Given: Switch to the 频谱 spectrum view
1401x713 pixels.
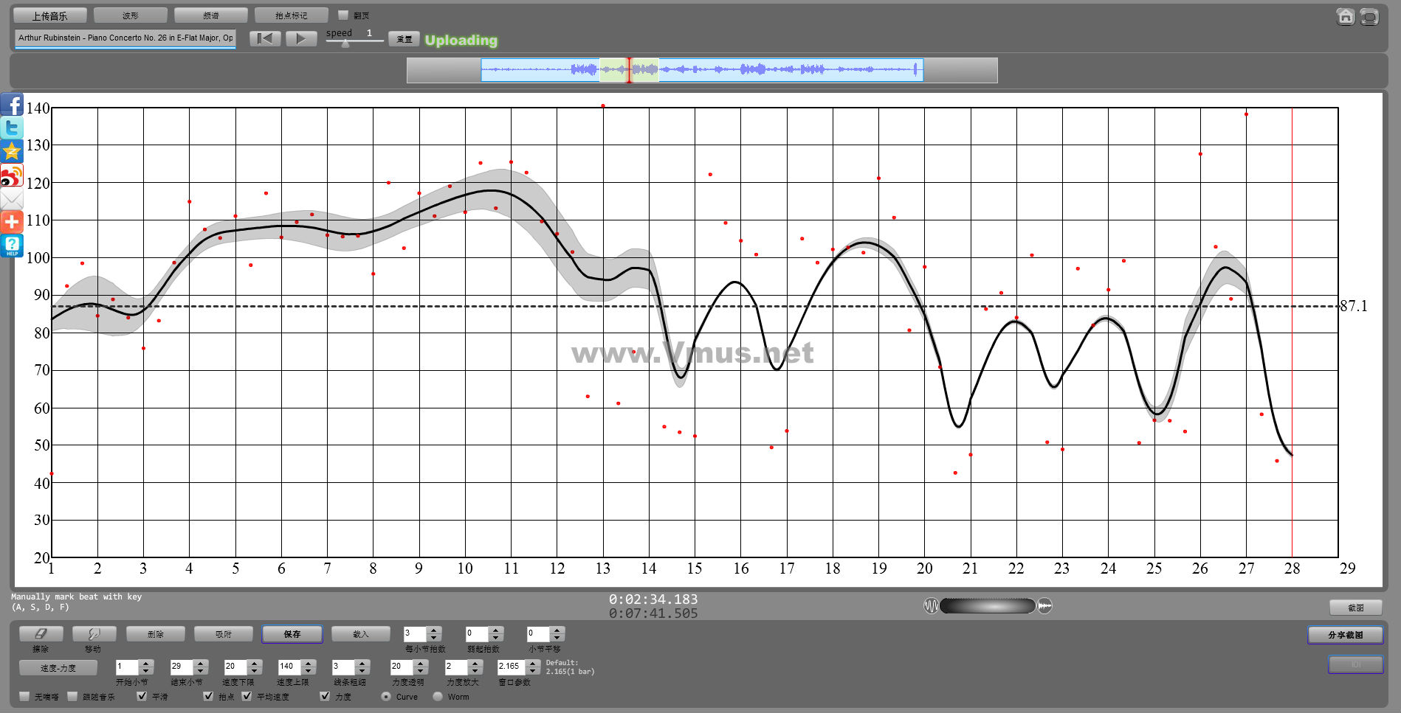Looking at the screenshot, I should click(210, 15).
